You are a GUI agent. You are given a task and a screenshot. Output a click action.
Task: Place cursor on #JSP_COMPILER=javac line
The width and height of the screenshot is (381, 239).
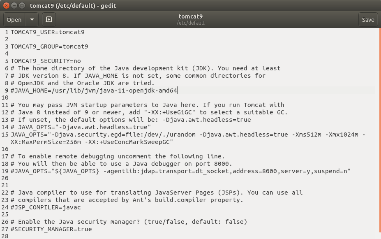43,208
